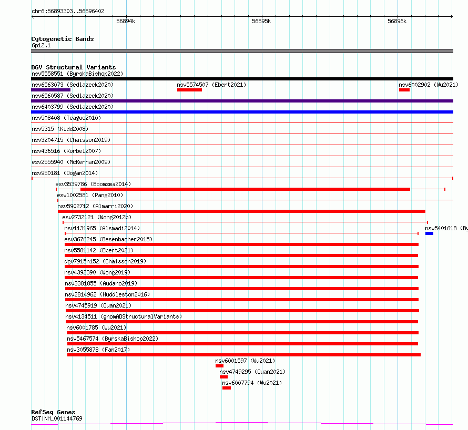Click the small red nsv4749295 bar

click(223, 377)
